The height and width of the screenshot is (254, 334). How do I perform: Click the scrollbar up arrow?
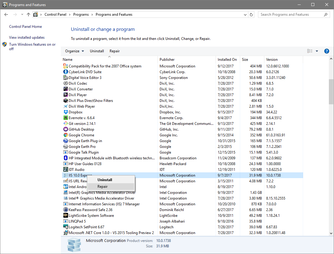click(x=331, y=59)
